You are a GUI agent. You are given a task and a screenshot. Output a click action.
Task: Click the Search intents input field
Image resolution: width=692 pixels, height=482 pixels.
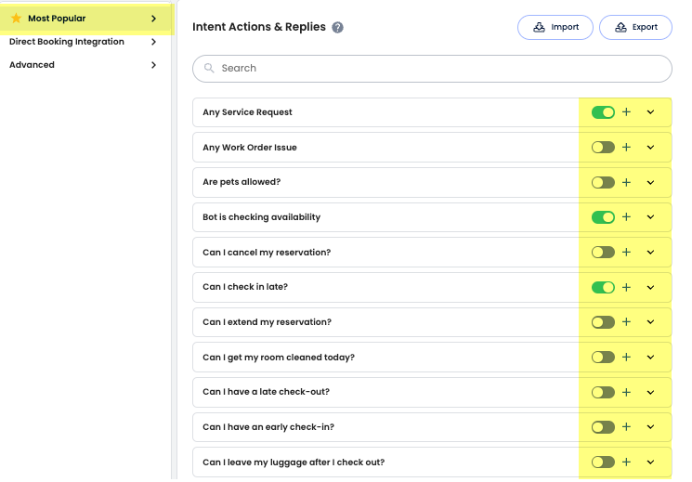(x=432, y=69)
